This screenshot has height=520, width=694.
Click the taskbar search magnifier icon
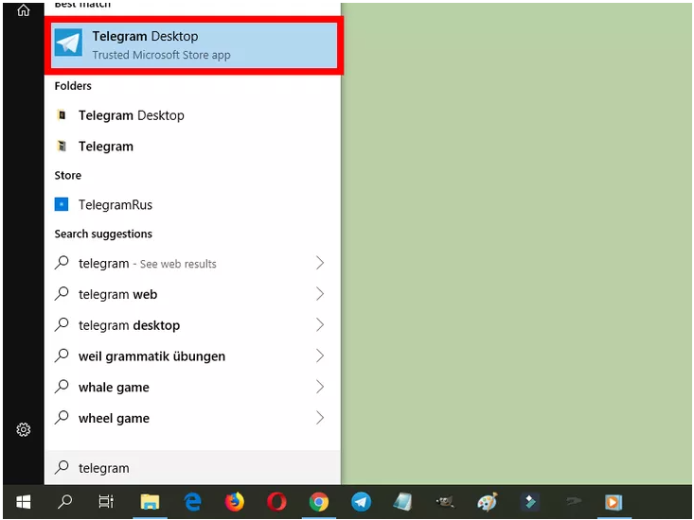tap(65, 502)
